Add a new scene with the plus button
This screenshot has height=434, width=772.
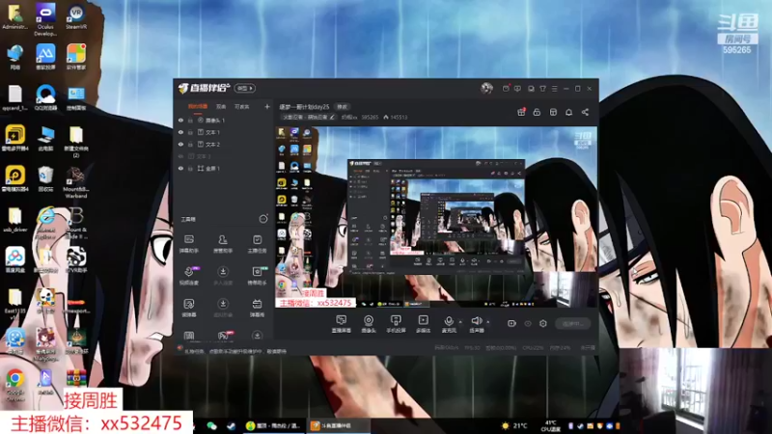(x=267, y=106)
